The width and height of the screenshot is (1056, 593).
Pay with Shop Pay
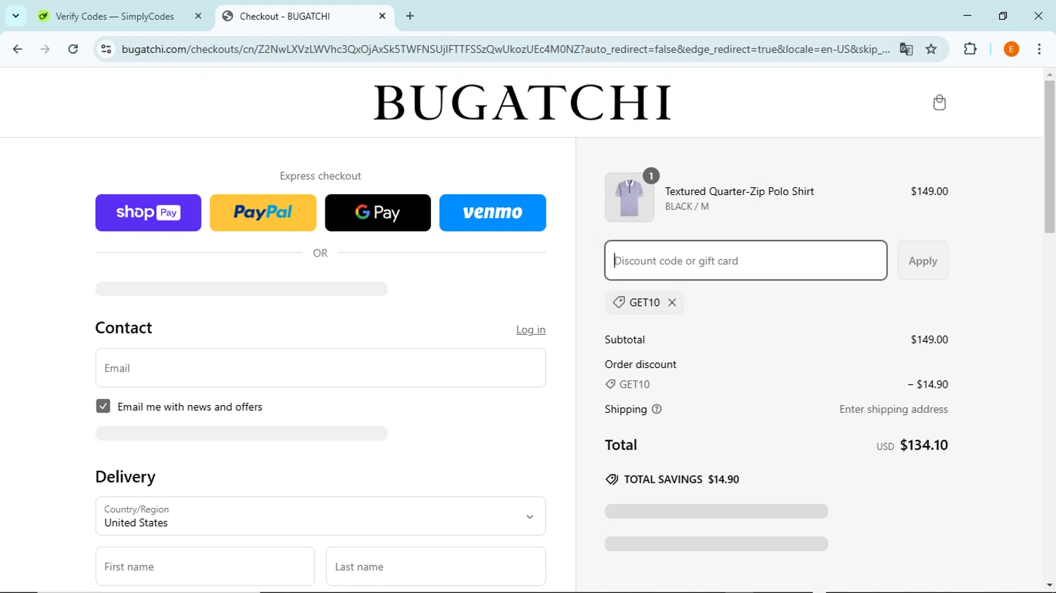[149, 212]
